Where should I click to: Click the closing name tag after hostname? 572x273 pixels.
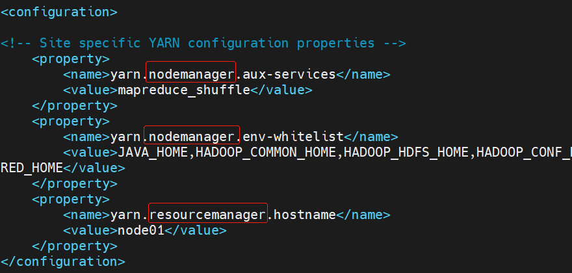click(363, 215)
